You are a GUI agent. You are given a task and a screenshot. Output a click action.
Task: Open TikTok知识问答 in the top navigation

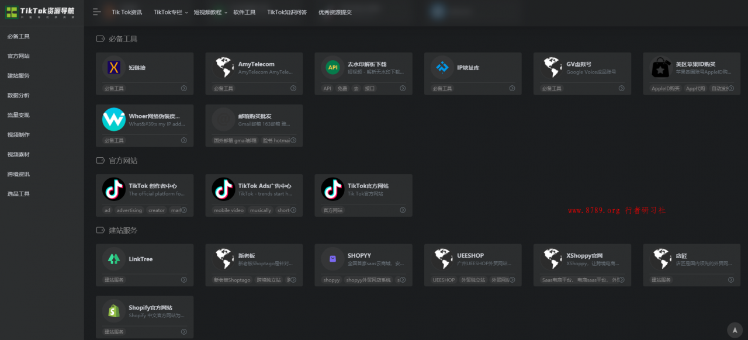click(x=287, y=12)
